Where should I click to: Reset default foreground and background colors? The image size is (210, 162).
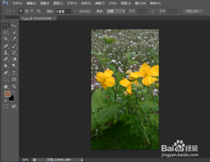(5, 100)
